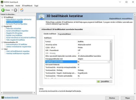The width and height of the screenshot is (136, 100).
Task: Open Megjelenítő elforgatása
Action: (14, 33)
